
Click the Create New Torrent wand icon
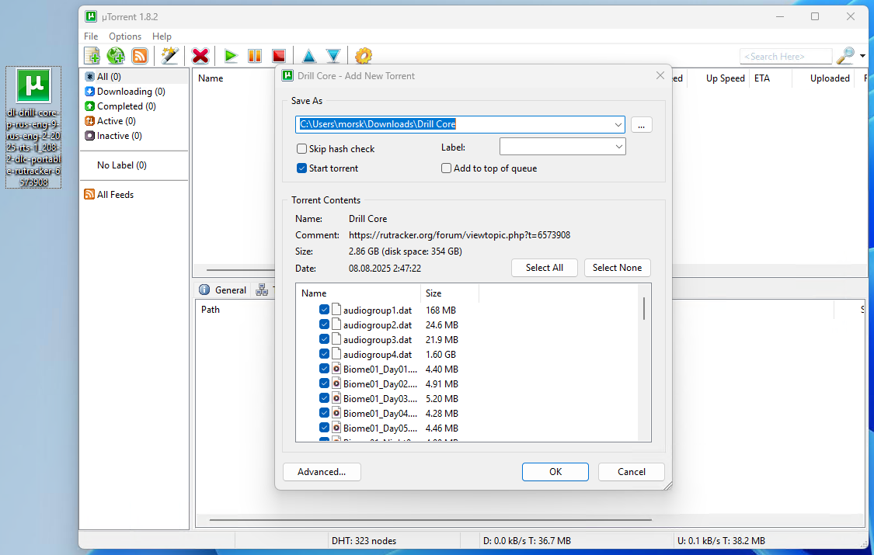click(169, 56)
